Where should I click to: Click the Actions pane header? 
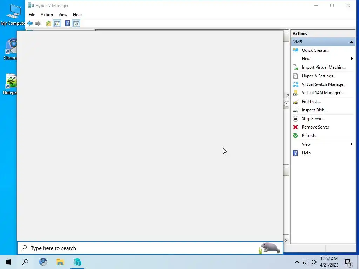click(323, 34)
